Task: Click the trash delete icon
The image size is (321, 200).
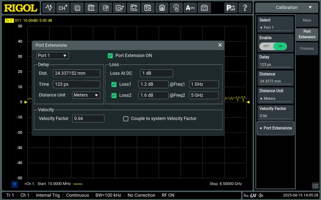Action: 162,8
